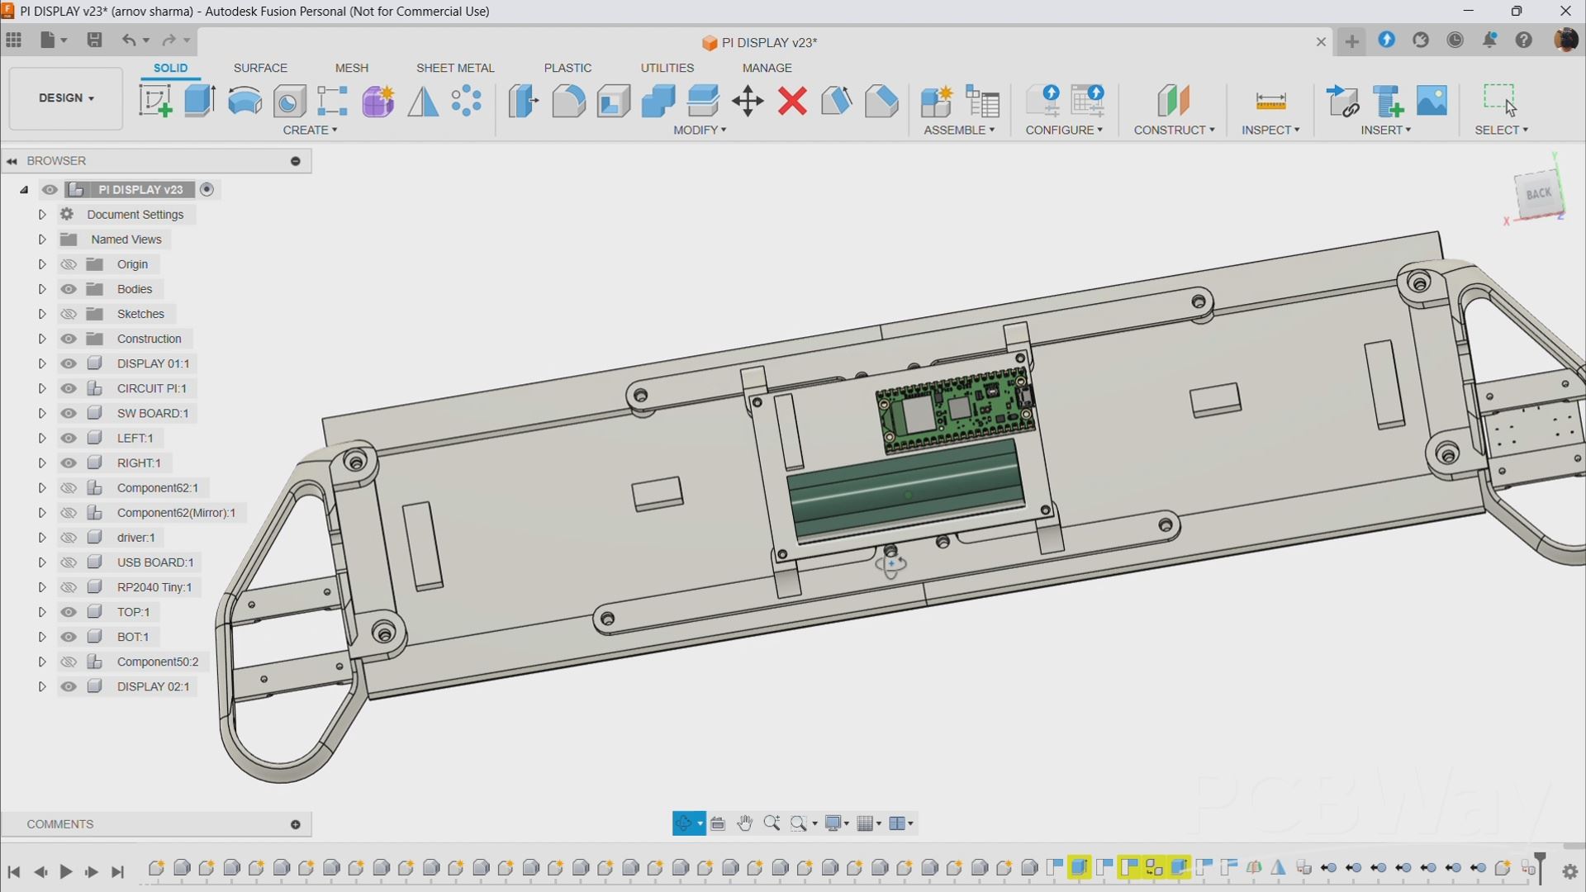Click the Mirror tool in Create
Viewport: 1586px width, 892px height.
423,102
